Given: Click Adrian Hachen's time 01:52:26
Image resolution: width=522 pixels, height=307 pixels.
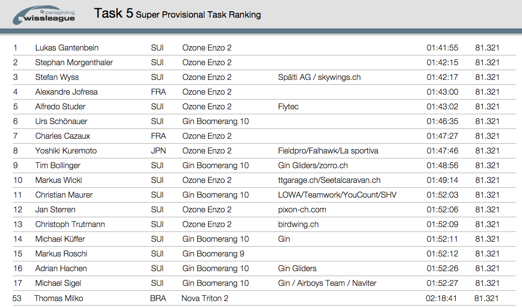Looking at the screenshot, I should point(443,268).
